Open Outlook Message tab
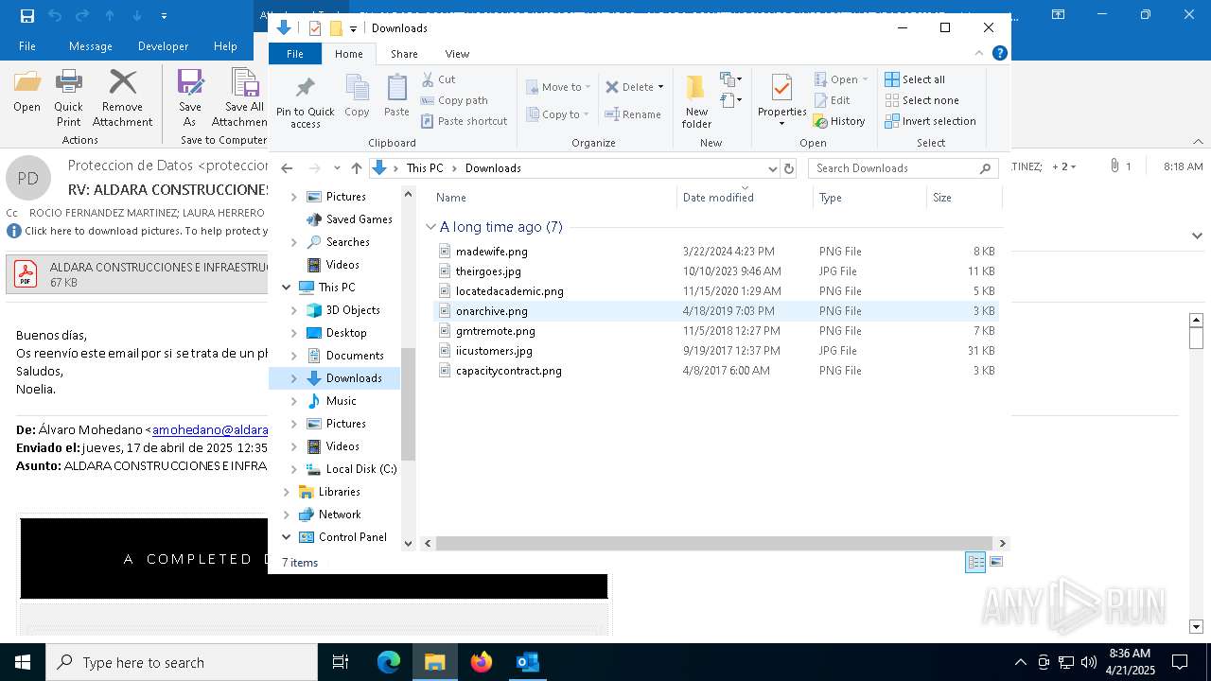 91,46
